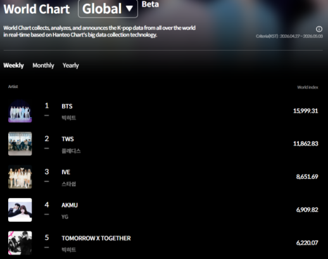Click the TWS artist name

click(x=68, y=139)
